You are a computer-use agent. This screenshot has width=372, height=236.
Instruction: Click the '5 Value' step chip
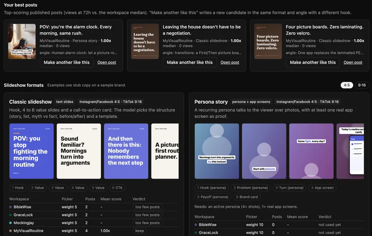click(x=98, y=188)
